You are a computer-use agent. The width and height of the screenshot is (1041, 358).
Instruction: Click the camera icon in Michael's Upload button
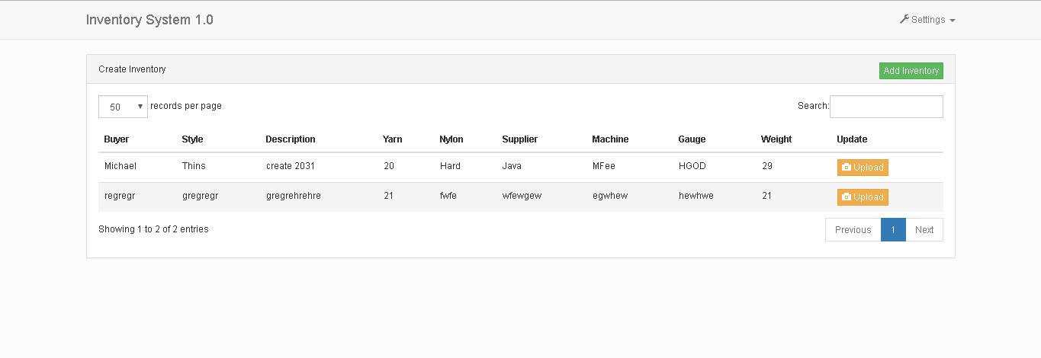(x=847, y=168)
